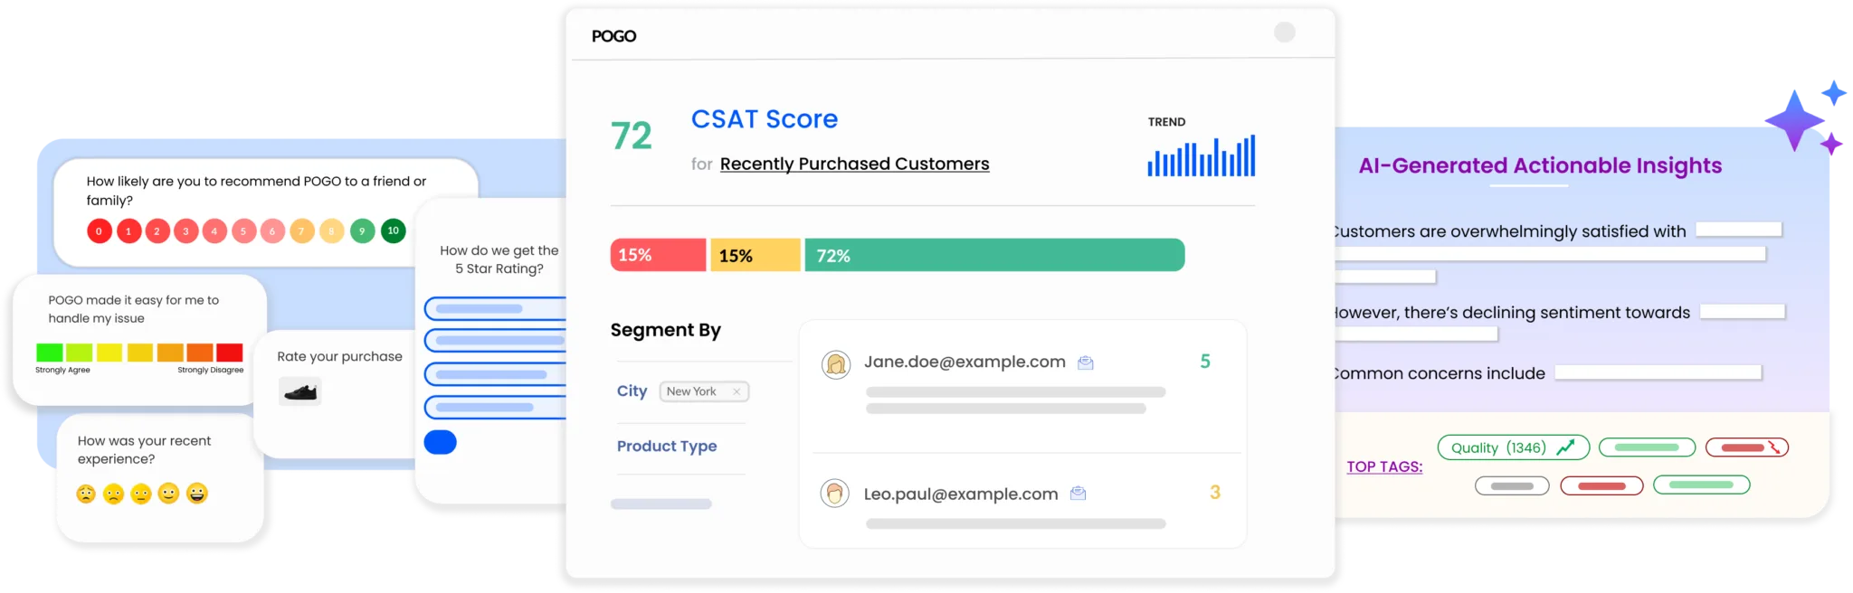Pick the bright green Strongly Agree swatch

[x=49, y=353]
